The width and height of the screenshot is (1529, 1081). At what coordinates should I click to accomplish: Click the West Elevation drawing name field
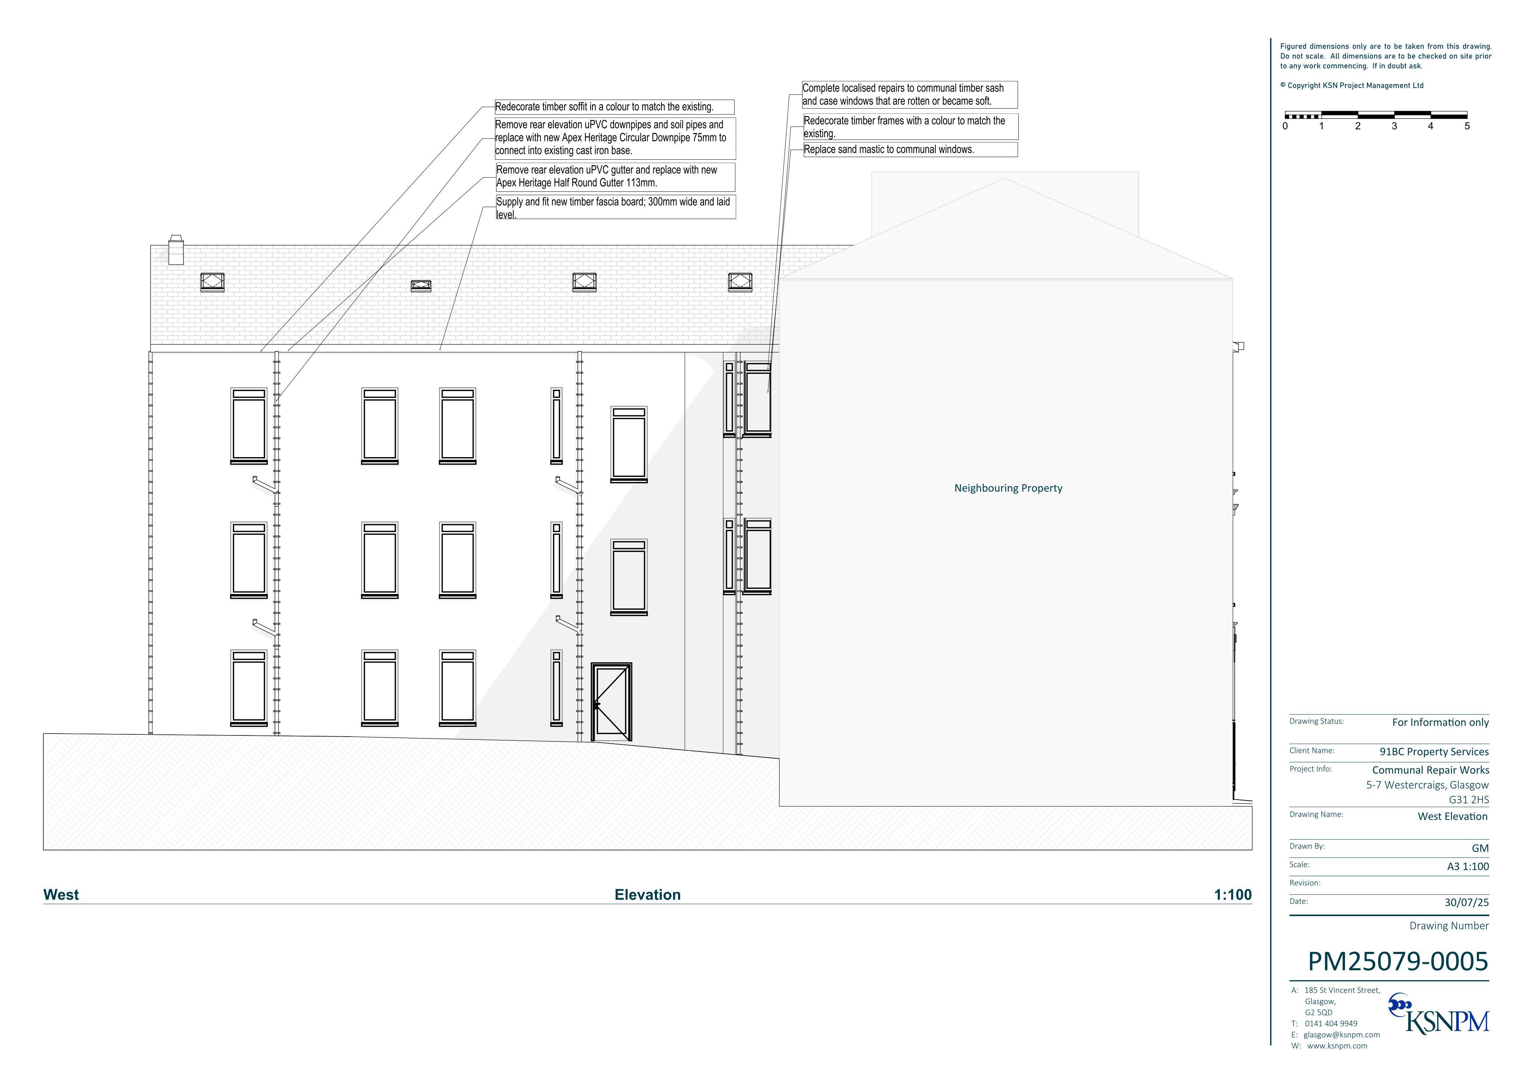[x=1389, y=817]
